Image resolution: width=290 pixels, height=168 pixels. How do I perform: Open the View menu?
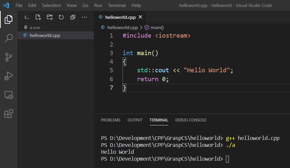72,5
